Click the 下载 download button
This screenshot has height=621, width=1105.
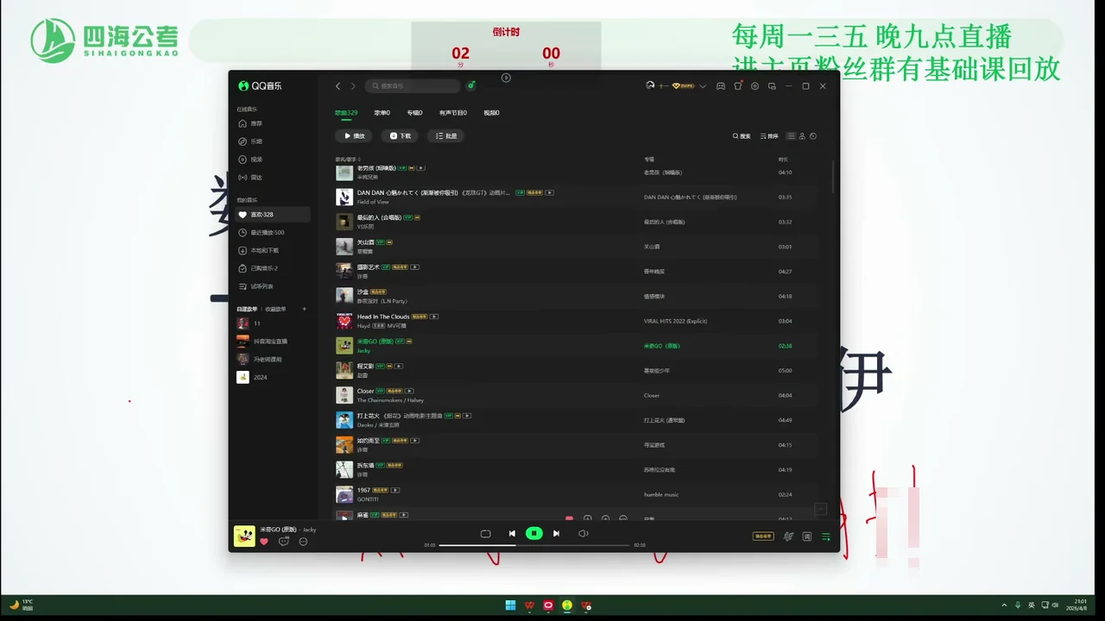coord(401,136)
